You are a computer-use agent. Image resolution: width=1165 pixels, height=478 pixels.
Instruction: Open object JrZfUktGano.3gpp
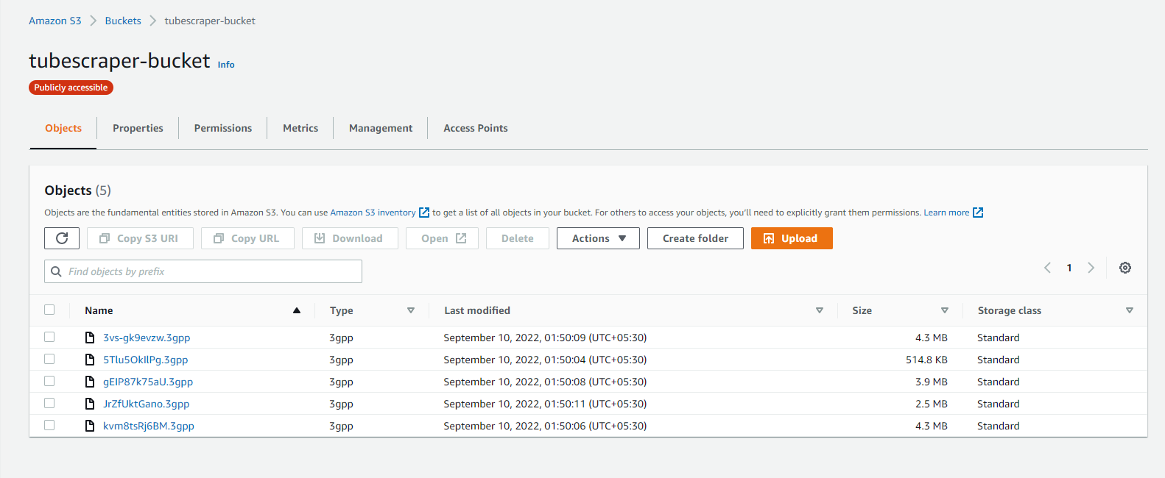click(x=147, y=404)
